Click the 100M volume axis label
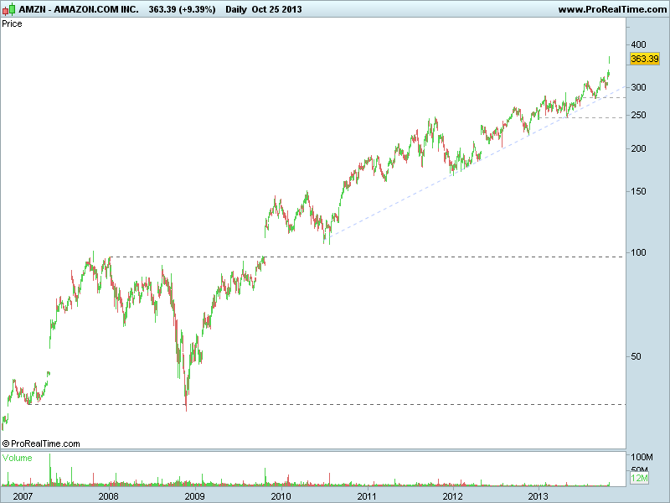This screenshot has height=503, width=670. 642,457
